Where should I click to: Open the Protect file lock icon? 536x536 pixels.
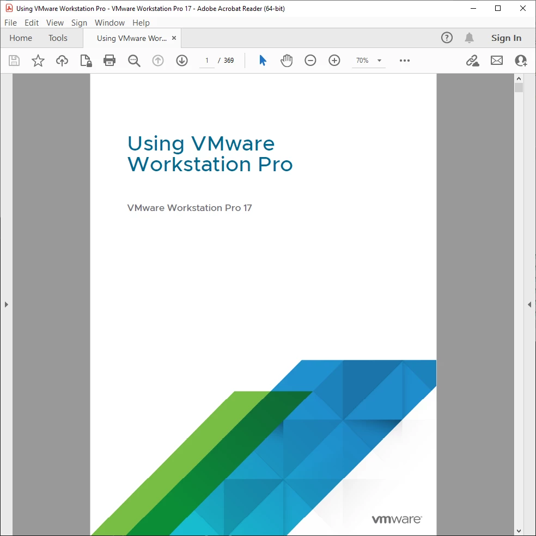pos(86,61)
